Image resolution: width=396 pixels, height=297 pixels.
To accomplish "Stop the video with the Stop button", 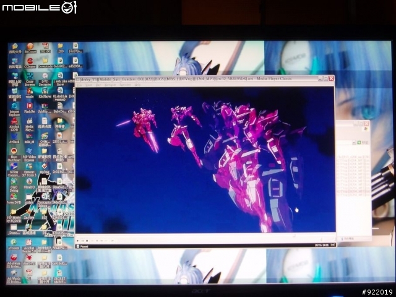I will [87, 241].
